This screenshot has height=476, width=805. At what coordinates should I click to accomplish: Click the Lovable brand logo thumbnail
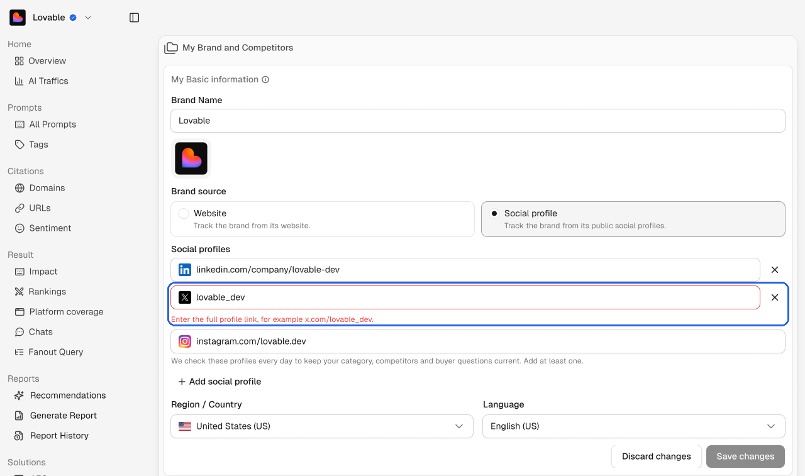(191, 158)
